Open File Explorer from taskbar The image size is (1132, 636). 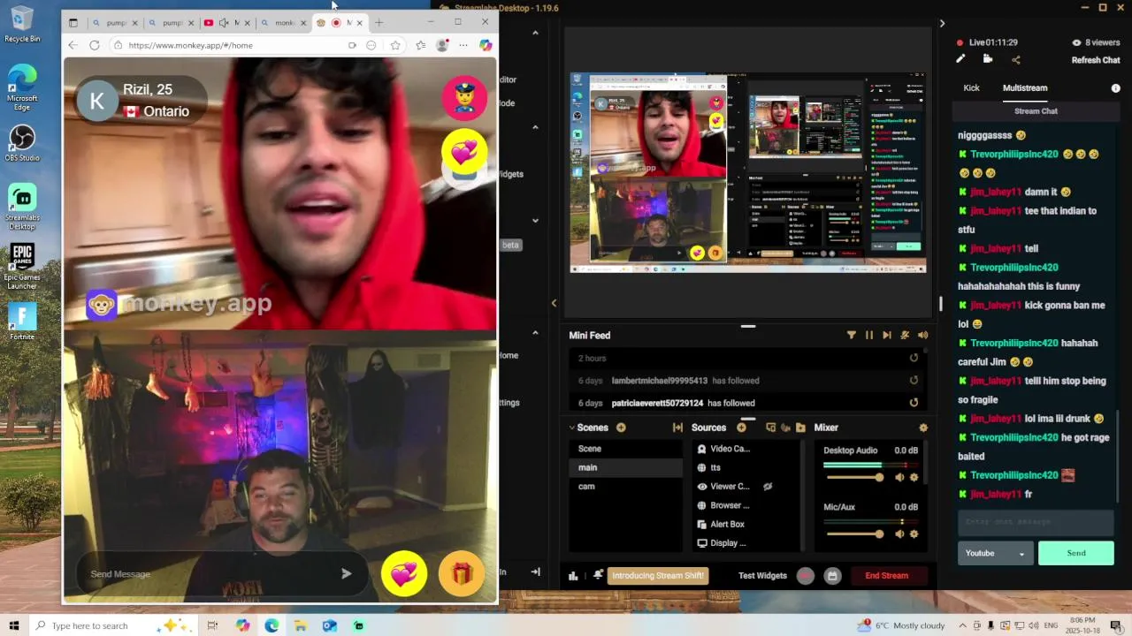tap(301, 625)
